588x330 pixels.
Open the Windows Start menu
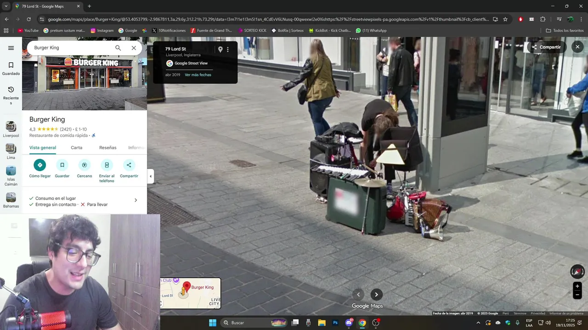[213, 323]
